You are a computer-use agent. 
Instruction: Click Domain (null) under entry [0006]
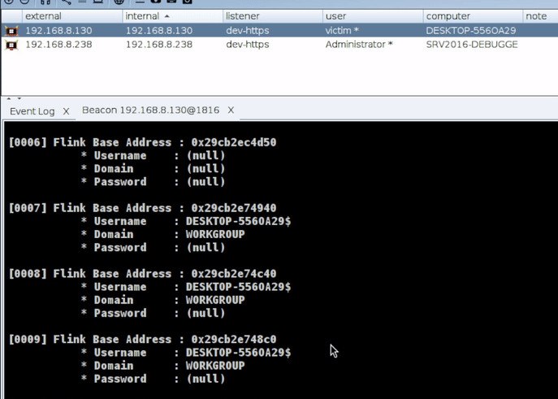[x=206, y=169]
